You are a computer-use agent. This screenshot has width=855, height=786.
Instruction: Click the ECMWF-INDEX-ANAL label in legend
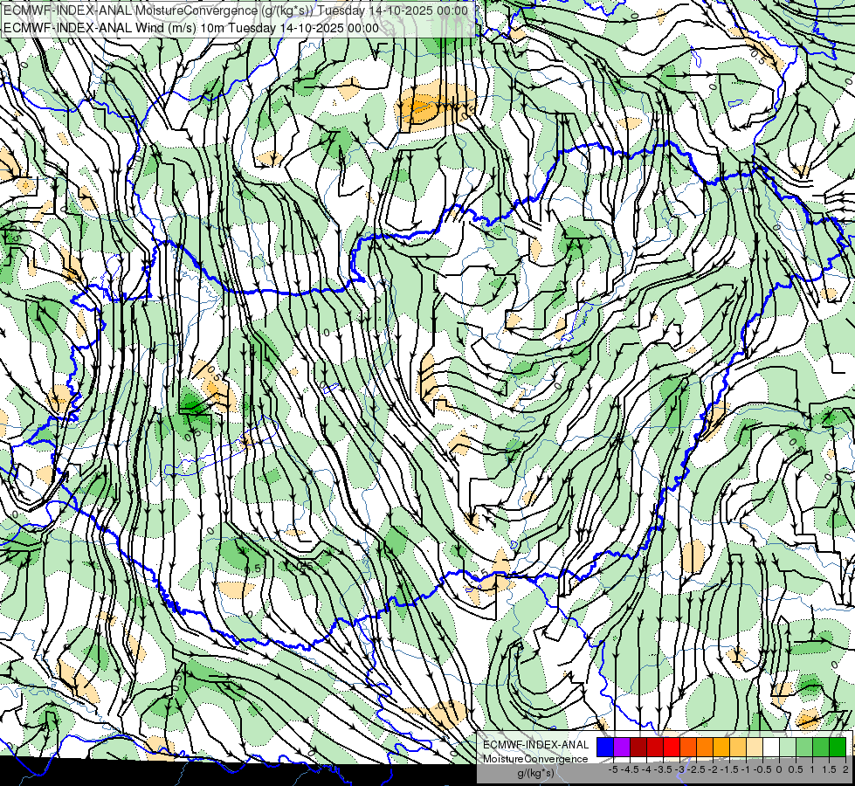[535, 745]
